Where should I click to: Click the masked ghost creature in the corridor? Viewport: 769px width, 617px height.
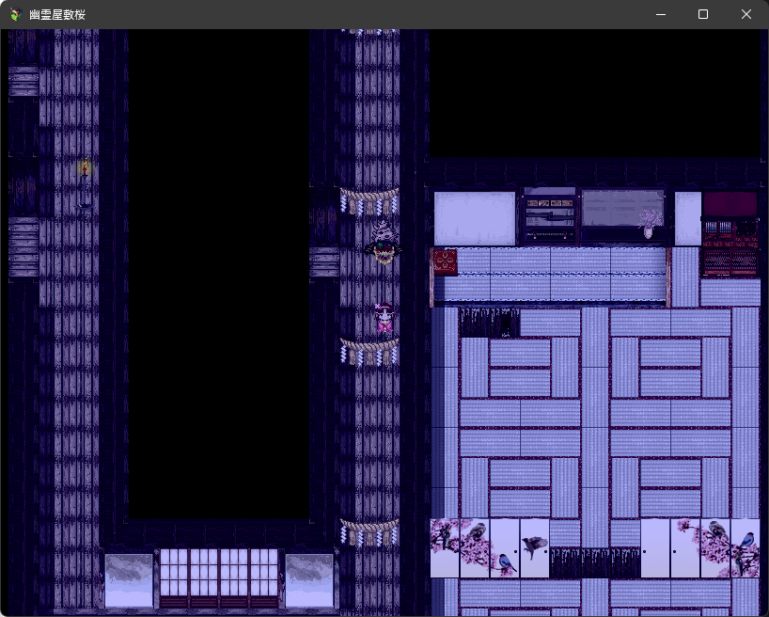point(384,243)
